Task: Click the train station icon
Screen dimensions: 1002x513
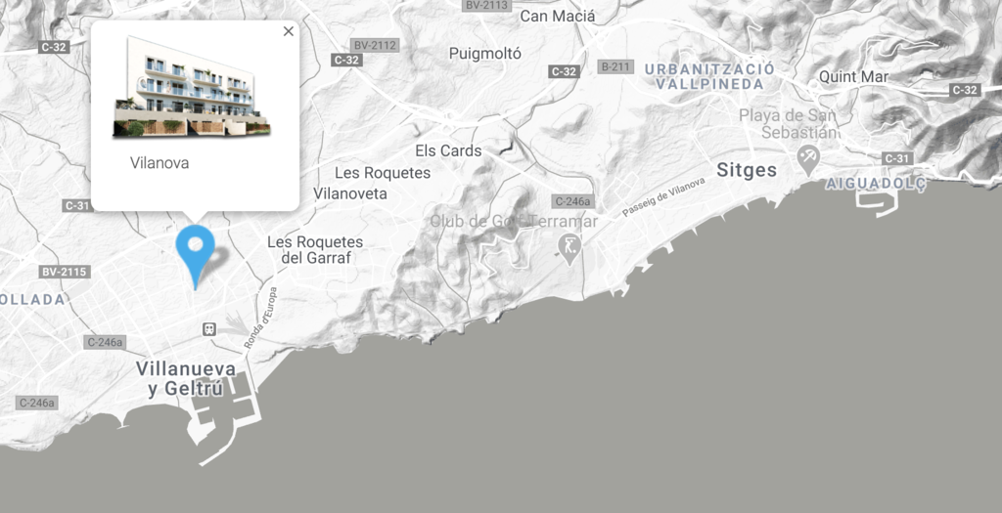Action: 209,329
